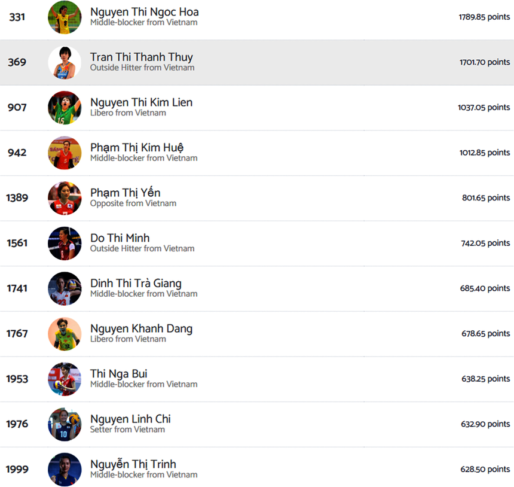
Task: Go to Phạm Thị Yến's profile
Action: 125,193
